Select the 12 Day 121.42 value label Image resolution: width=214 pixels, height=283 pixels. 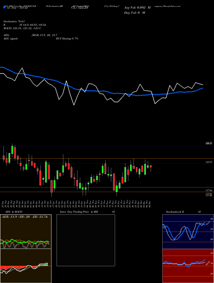click(17, 8)
